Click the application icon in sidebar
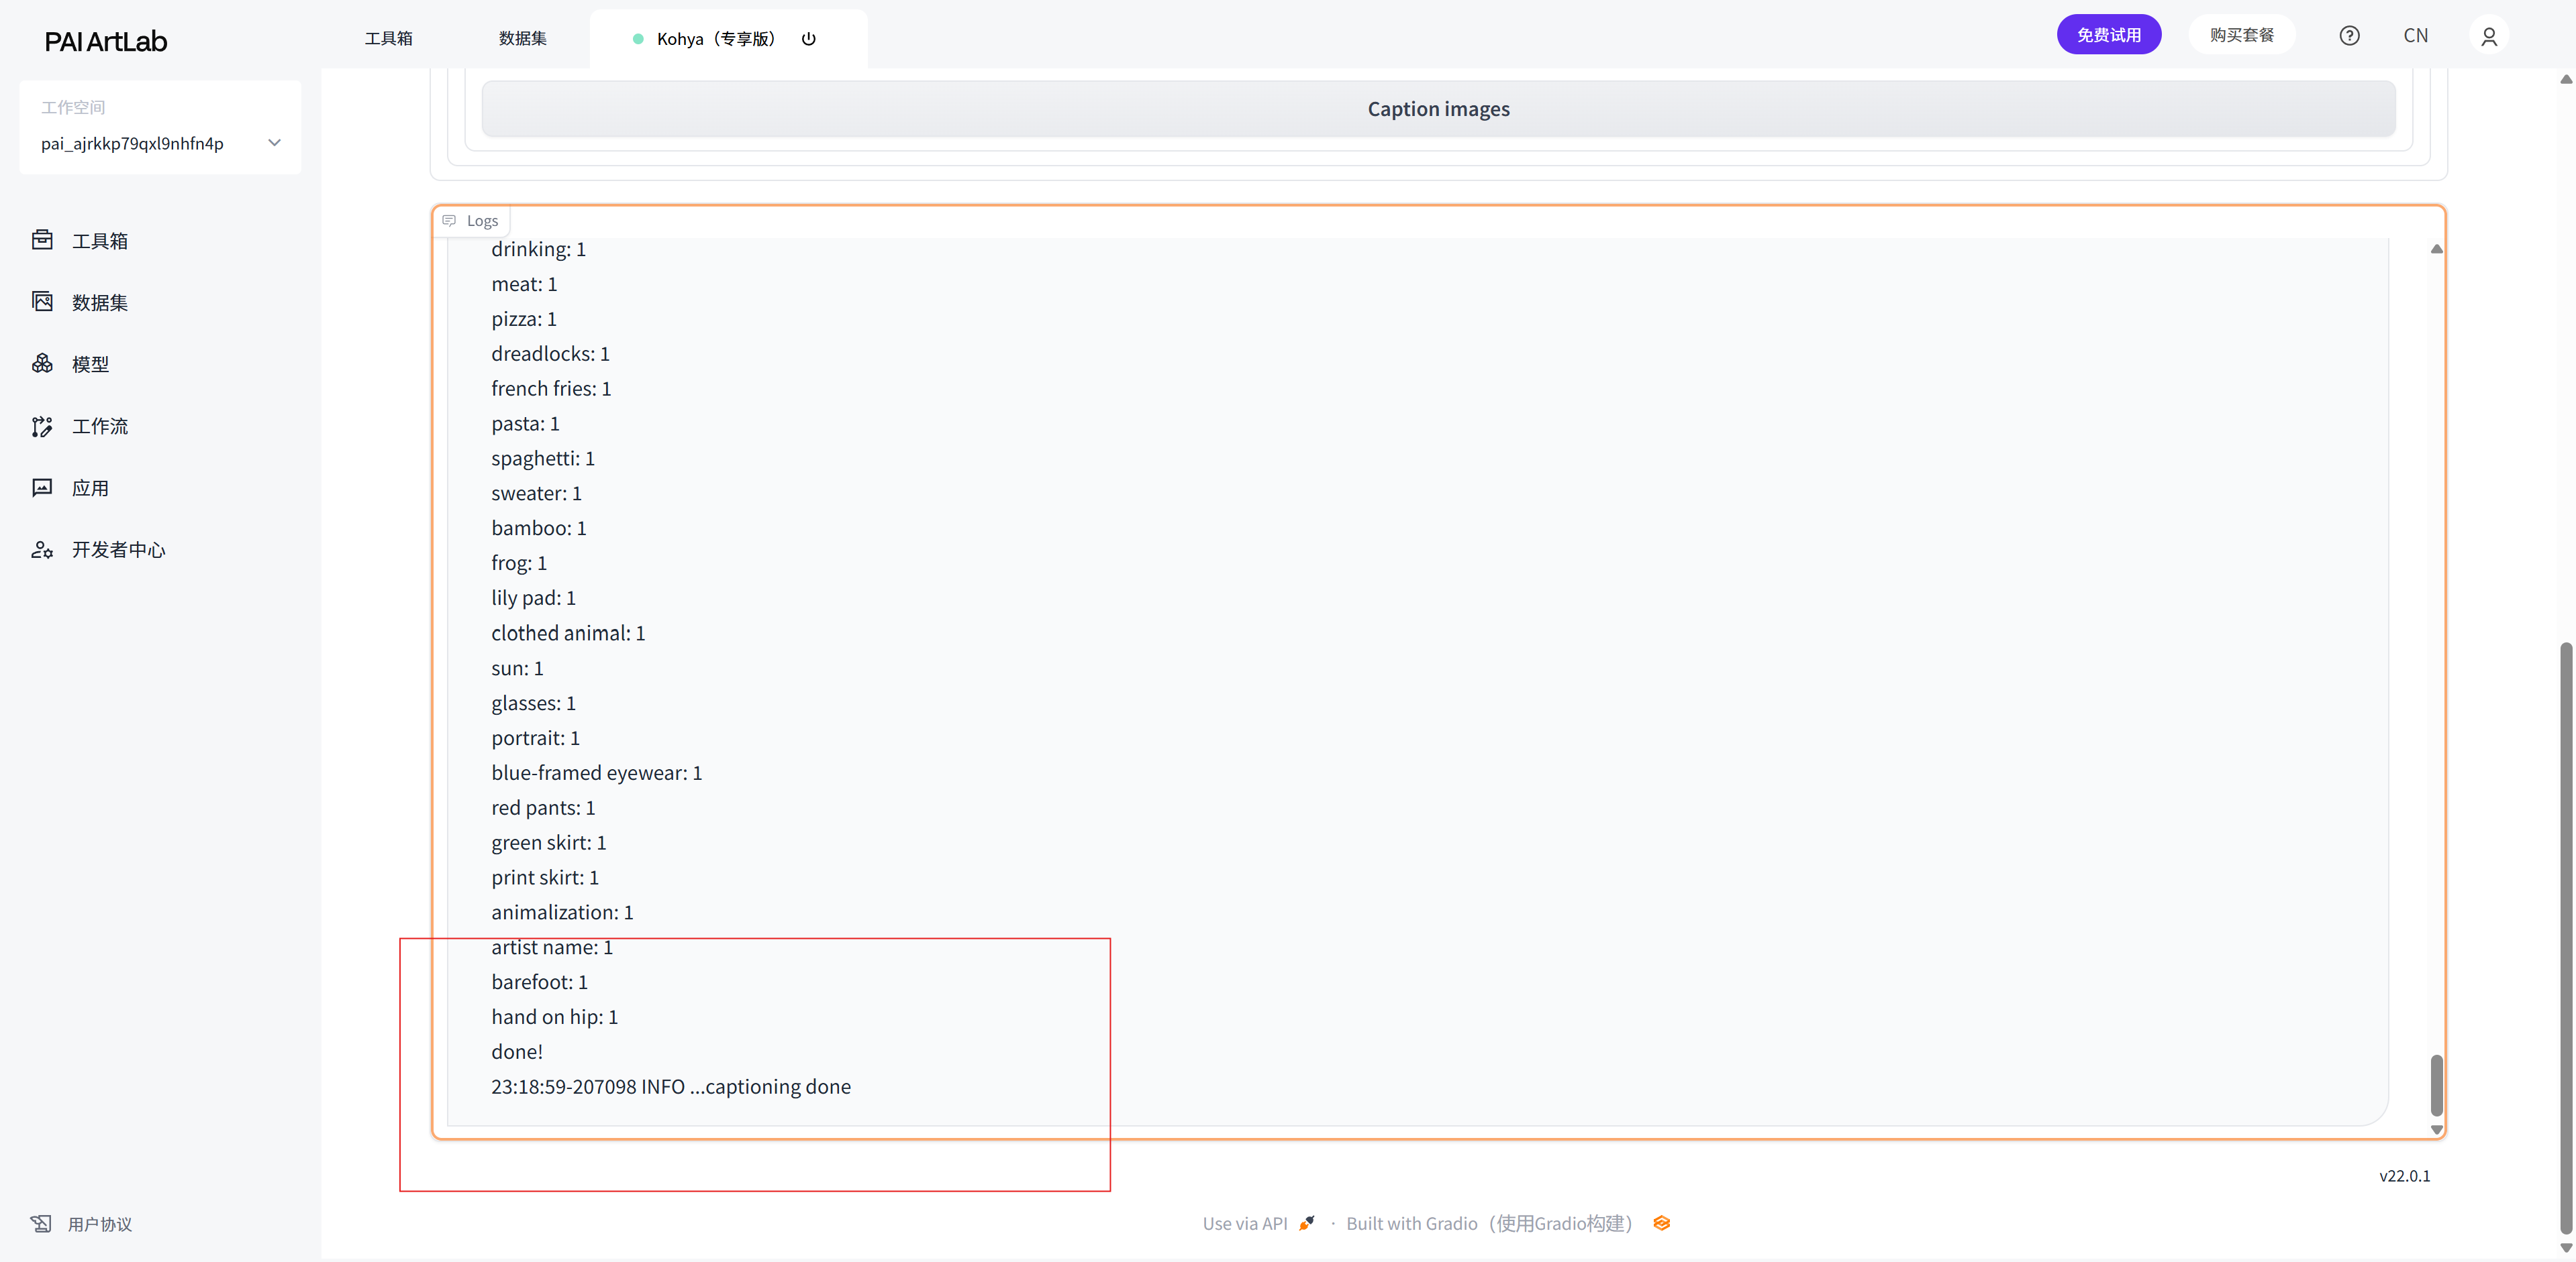The height and width of the screenshot is (1262, 2576). [42, 487]
